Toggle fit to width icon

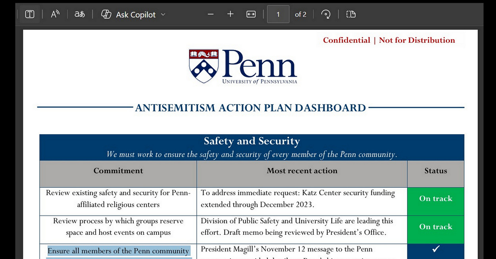[251, 14]
